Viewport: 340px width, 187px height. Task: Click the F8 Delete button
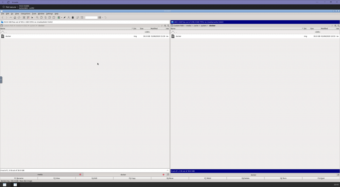245,178
